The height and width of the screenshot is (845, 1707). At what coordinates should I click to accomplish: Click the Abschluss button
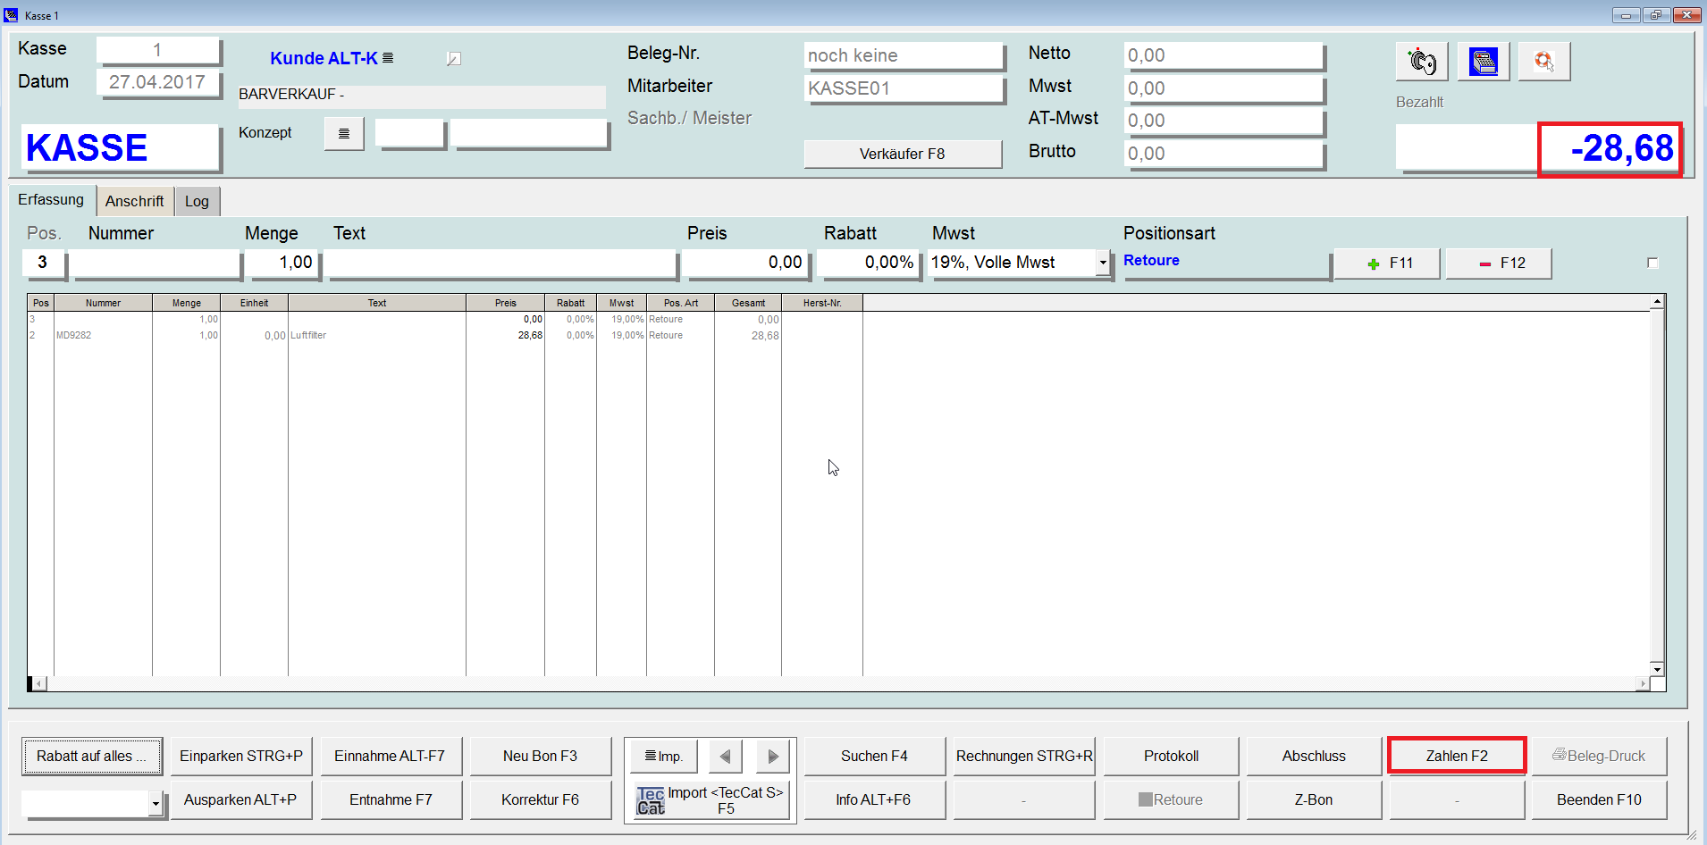point(1314,757)
